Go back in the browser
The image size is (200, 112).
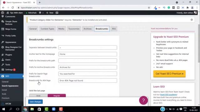click(x=3, y=7)
